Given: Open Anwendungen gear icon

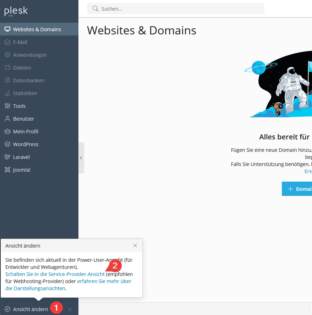Looking at the screenshot, I should coord(7,55).
